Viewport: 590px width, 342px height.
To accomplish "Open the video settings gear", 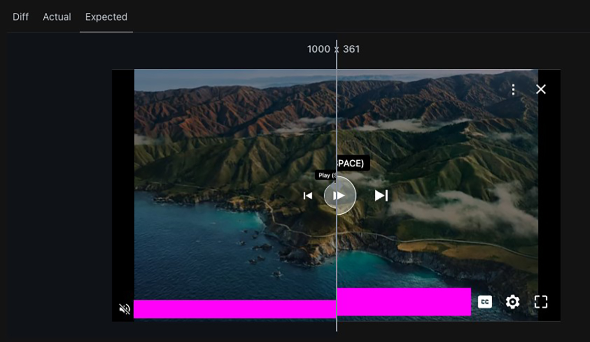I will tap(512, 302).
